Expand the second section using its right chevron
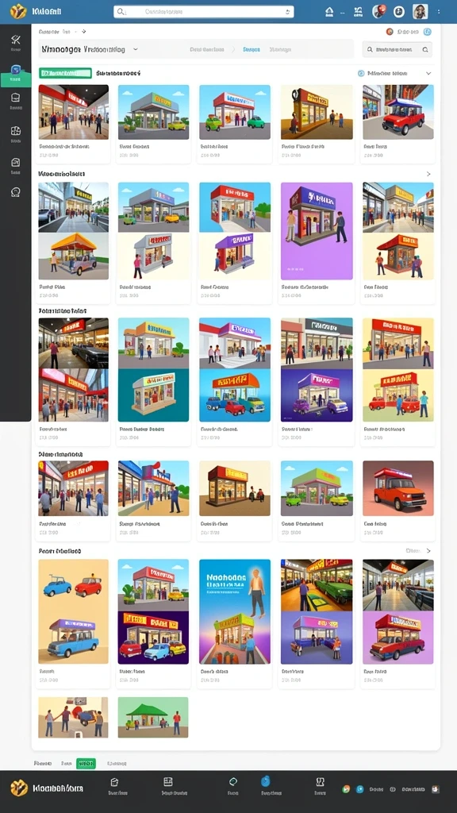The height and width of the screenshot is (813, 457). [x=428, y=174]
